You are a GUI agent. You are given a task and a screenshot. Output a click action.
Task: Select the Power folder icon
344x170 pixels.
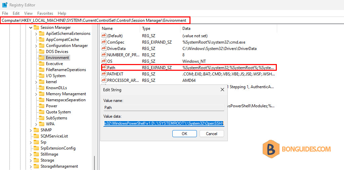coord(41,106)
